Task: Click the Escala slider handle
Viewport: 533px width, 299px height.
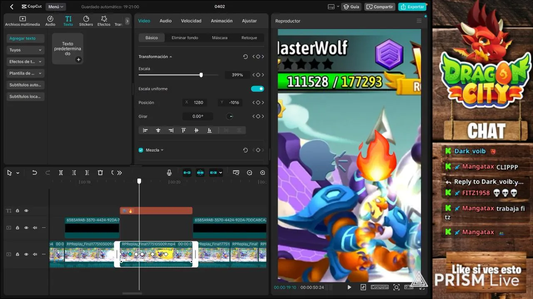Action: click(201, 75)
